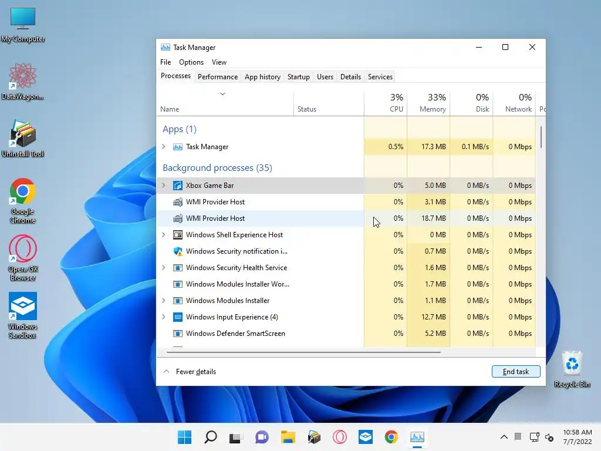Select the Processes tab
The height and width of the screenshot is (451, 601).
[x=175, y=76]
